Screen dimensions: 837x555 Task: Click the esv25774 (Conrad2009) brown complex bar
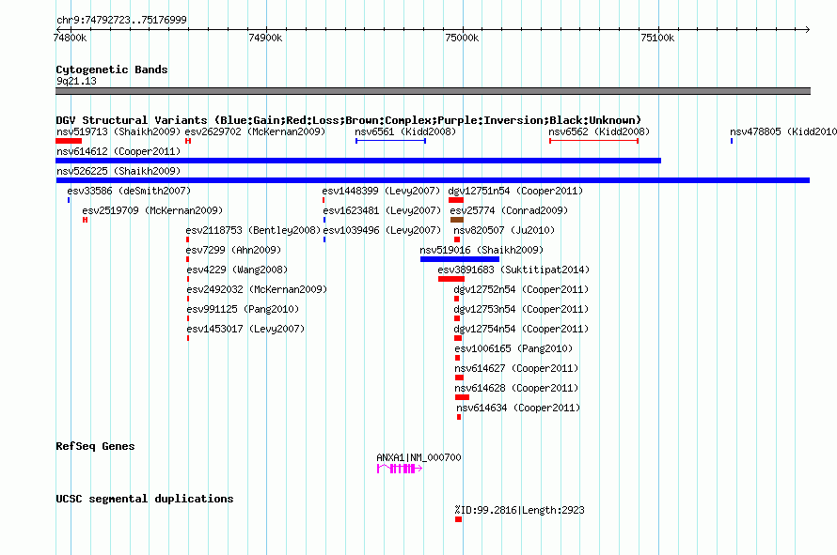point(457,220)
